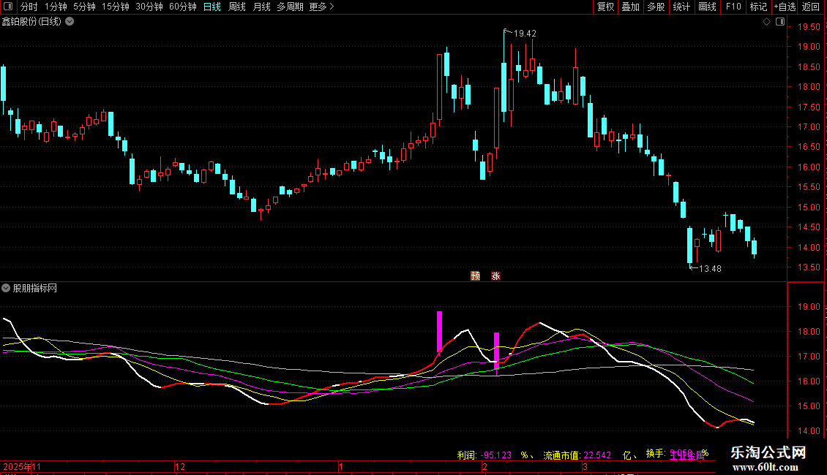Activate the 画线 drawing tools
This screenshot has height=475, width=827.
pos(707,7)
